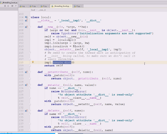Viewport: 167px width, 134px height.
Task: Click the comment fold end marker on line 217
Action: click(30, 59)
